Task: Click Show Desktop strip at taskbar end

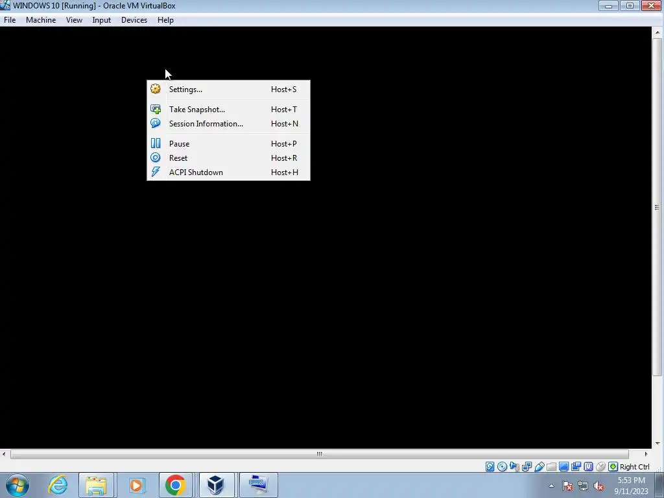Action: (x=659, y=485)
